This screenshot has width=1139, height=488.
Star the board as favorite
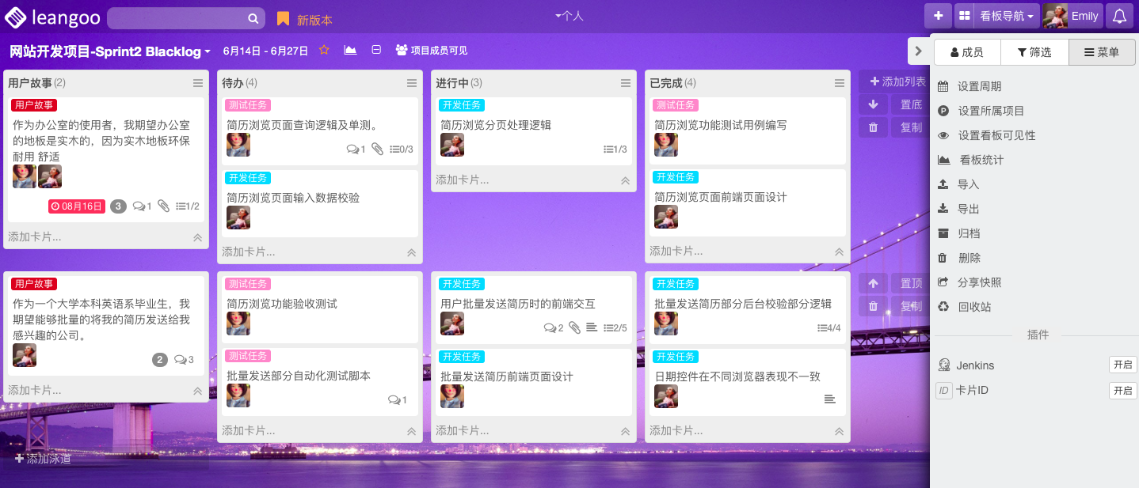[x=324, y=50]
